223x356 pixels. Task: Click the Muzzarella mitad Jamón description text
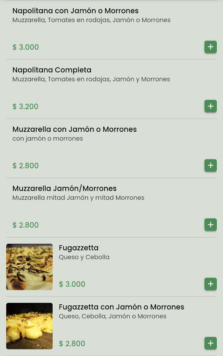[x=78, y=198]
